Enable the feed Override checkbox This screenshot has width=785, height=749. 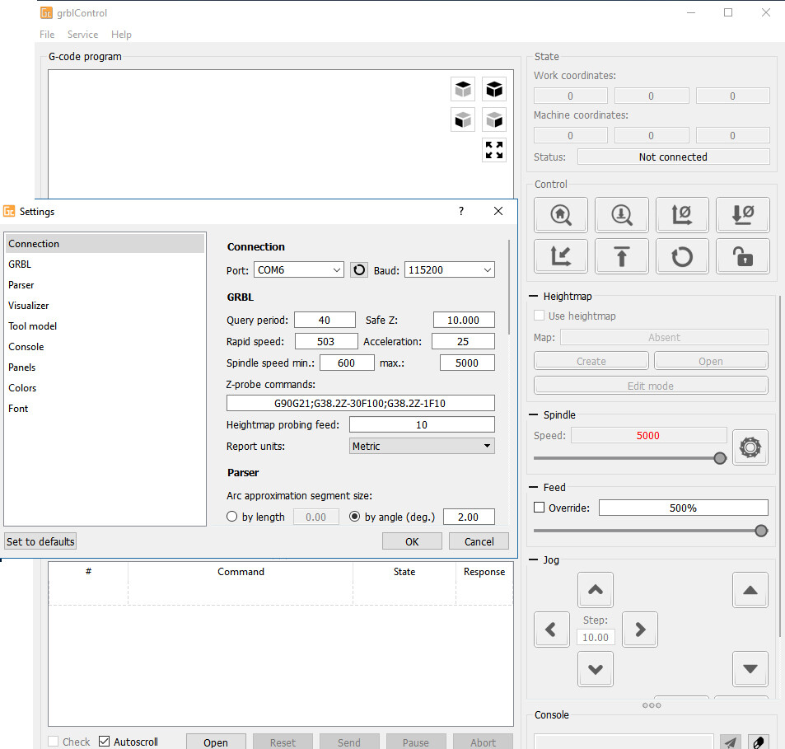(x=540, y=508)
